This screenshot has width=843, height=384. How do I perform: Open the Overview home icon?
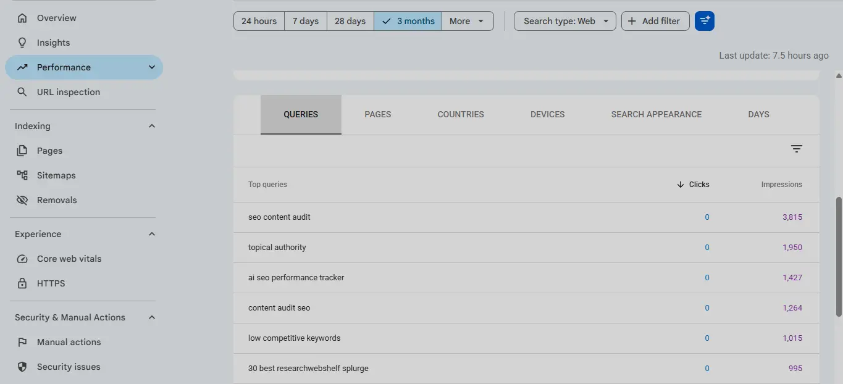point(22,18)
